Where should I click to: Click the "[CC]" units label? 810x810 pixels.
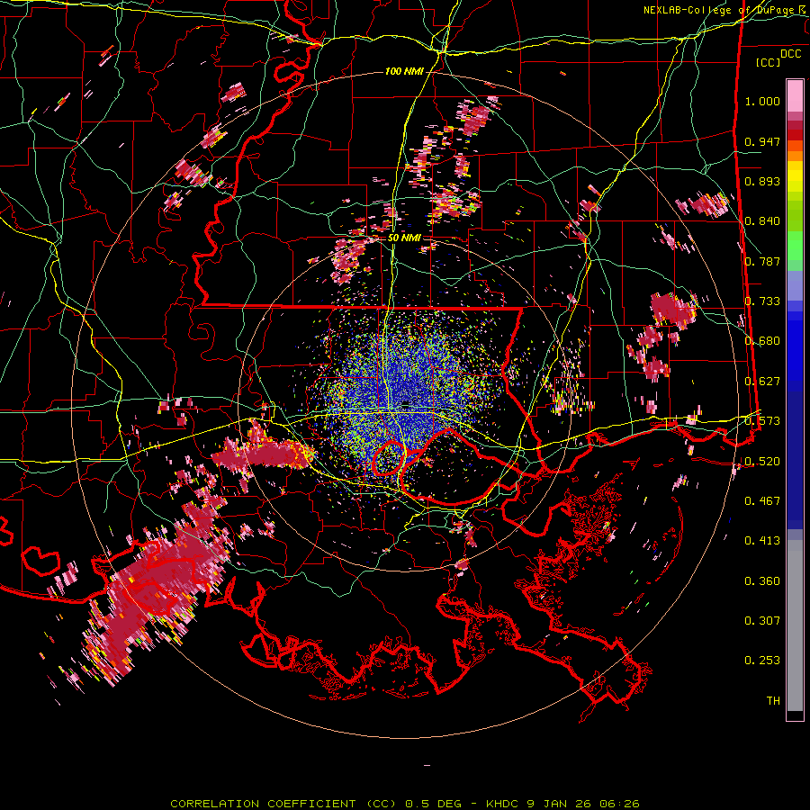769,62
